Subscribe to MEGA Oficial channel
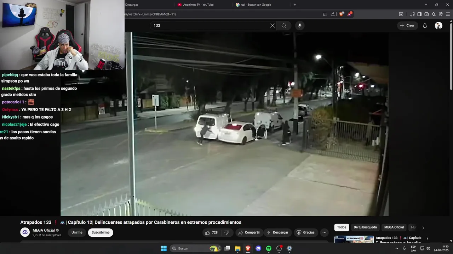 [x=101, y=232]
